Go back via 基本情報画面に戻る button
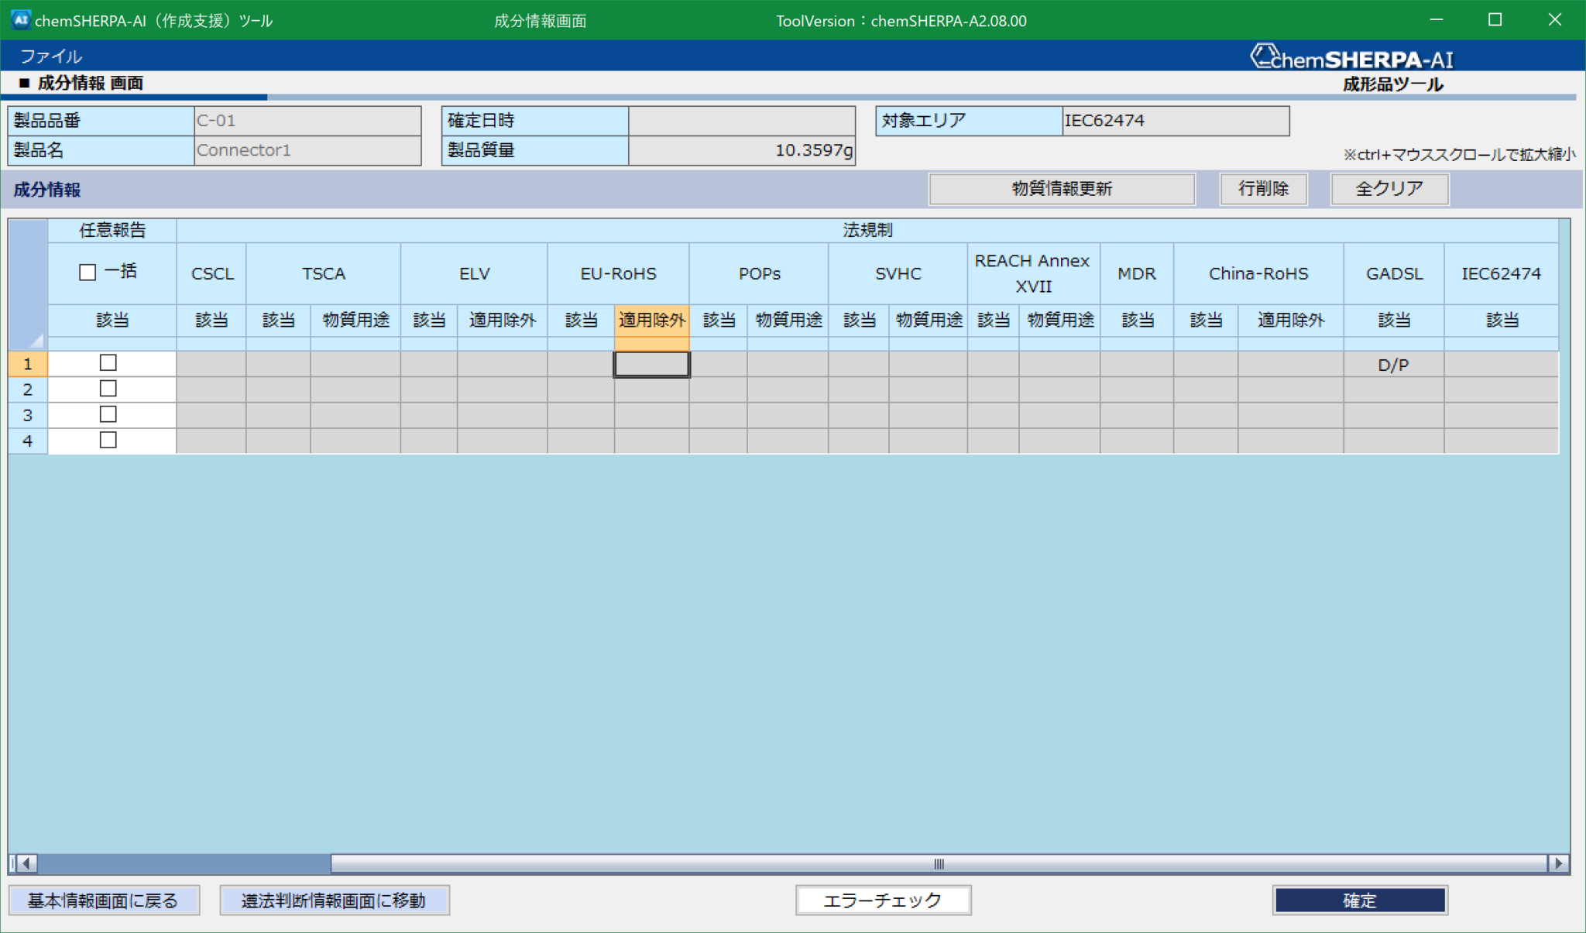 (104, 900)
